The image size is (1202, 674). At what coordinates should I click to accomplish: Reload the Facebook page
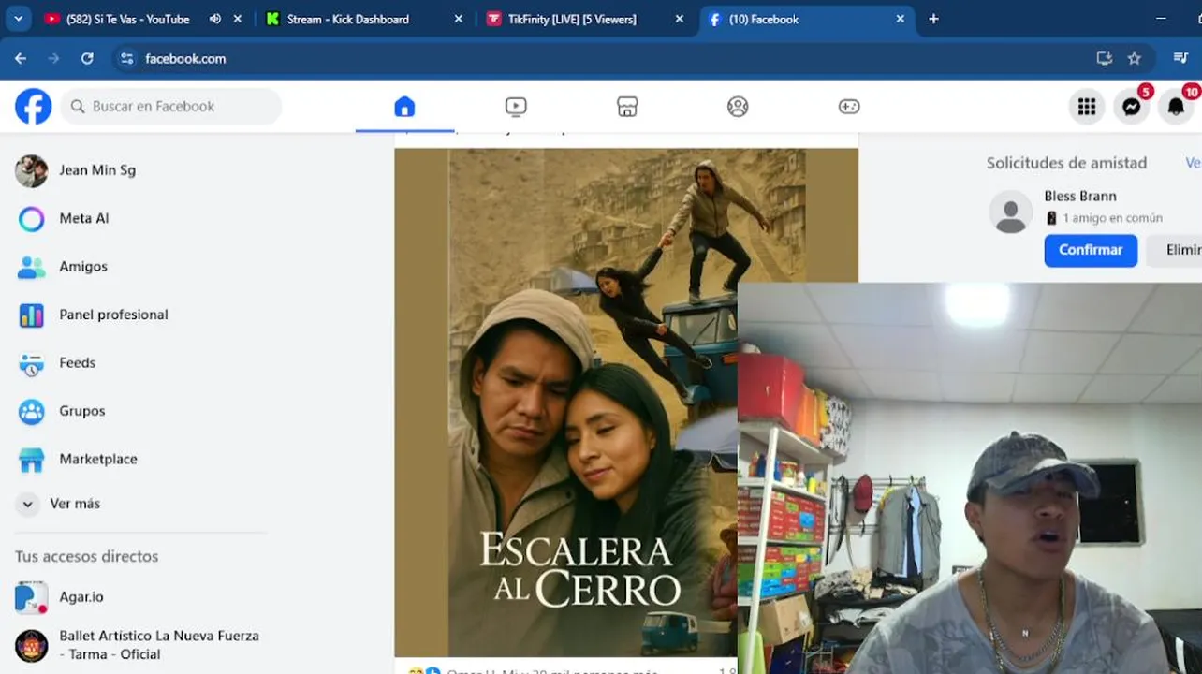coord(87,58)
